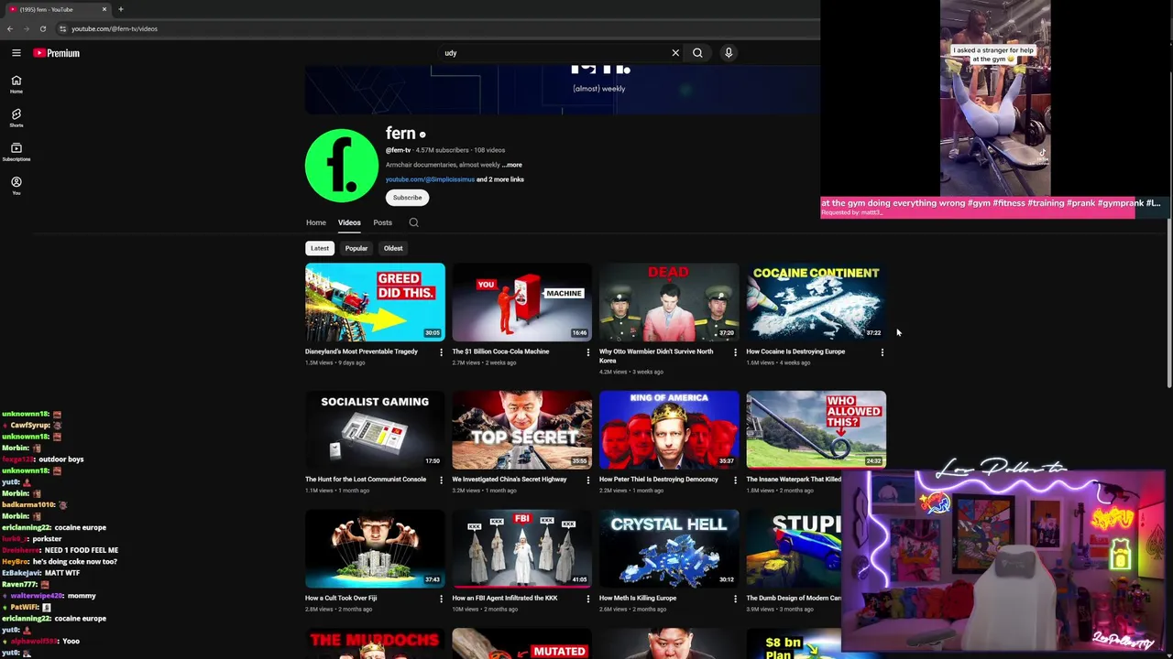The image size is (1173, 659).
Task: Go back in the browser
Action: (10, 28)
